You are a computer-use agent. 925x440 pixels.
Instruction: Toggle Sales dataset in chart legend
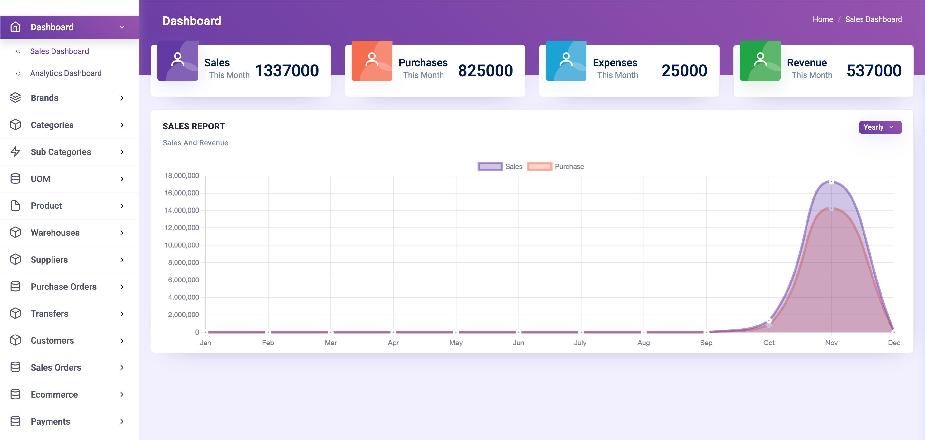tap(490, 166)
